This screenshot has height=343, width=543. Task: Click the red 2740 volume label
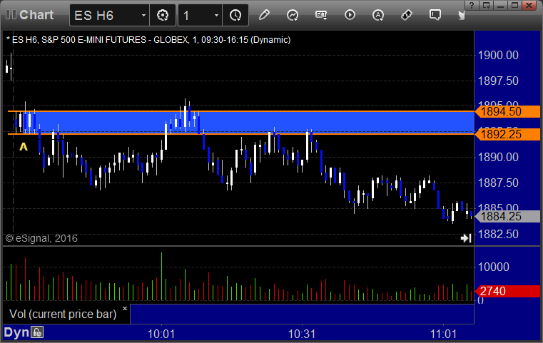tap(507, 291)
